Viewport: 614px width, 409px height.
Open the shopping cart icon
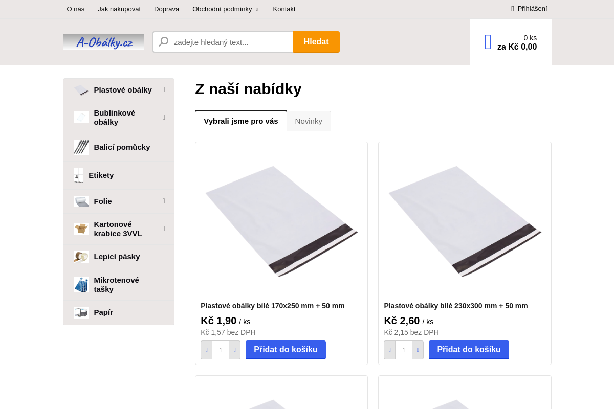[x=487, y=41]
